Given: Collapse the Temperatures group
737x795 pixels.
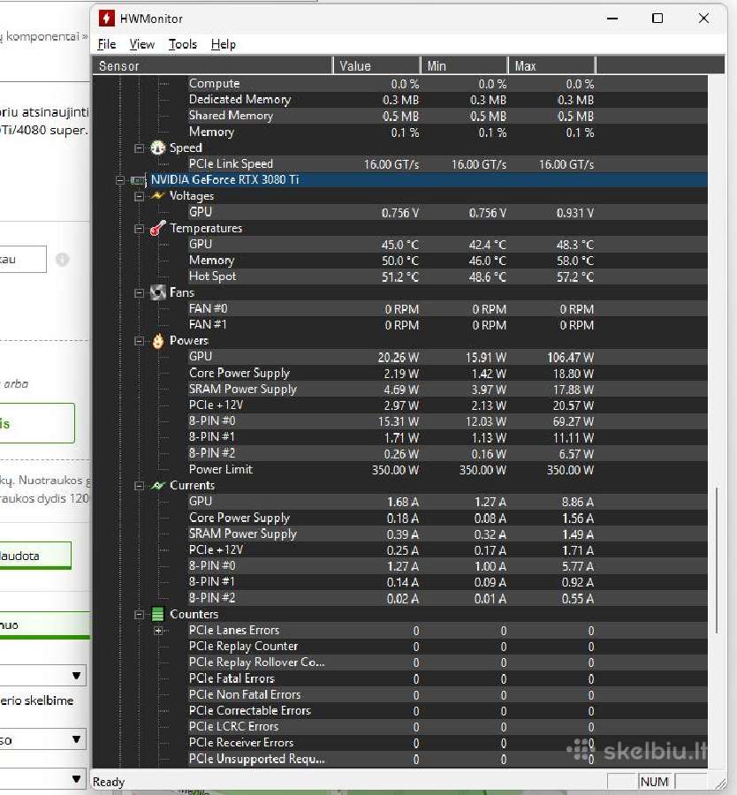Looking at the screenshot, I should (x=139, y=229).
